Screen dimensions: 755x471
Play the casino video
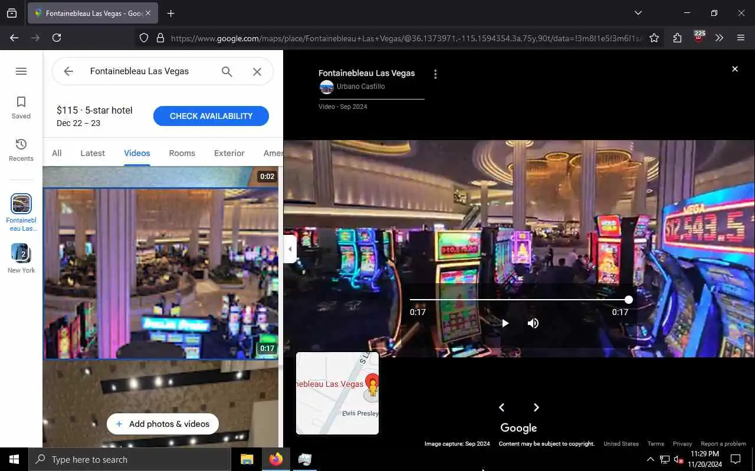505,323
